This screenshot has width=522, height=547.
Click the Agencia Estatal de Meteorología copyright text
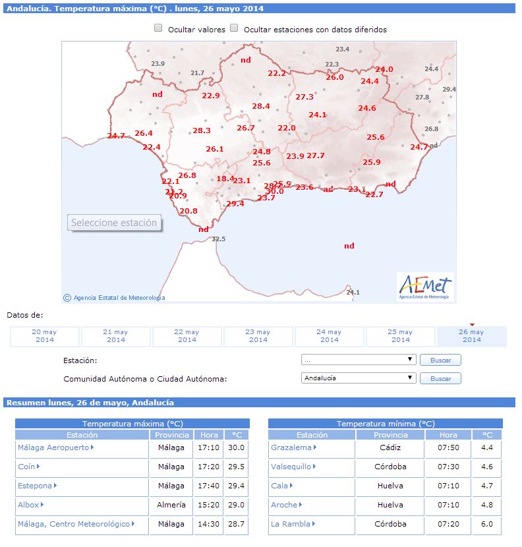click(x=114, y=298)
